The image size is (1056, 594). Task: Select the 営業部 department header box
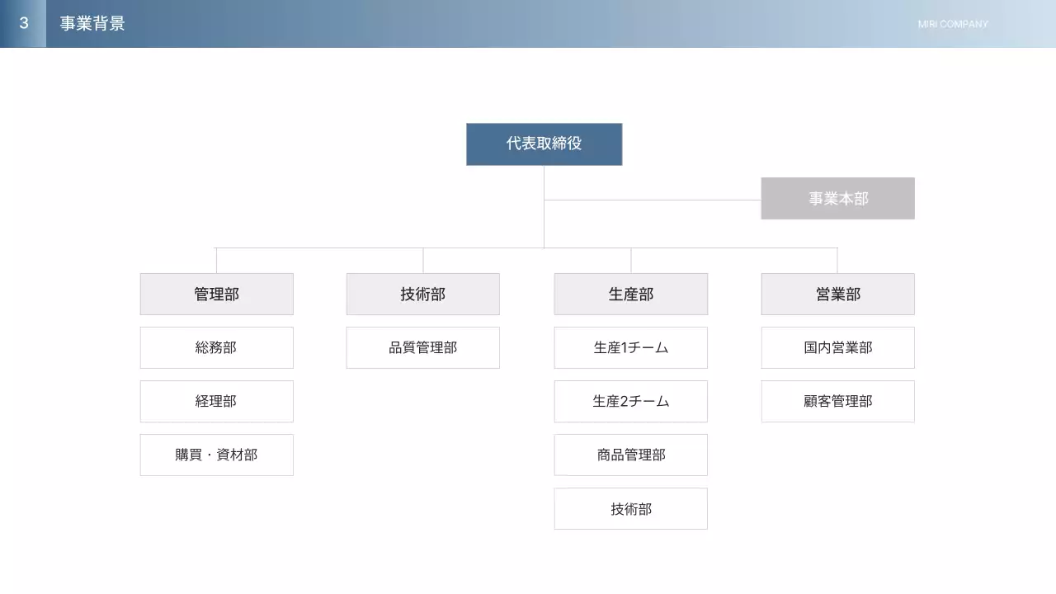[x=837, y=294]
